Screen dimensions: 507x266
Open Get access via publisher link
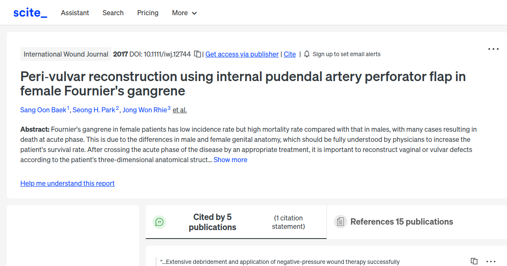[242, 54]
